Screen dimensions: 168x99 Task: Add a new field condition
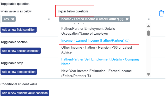click(19, 29)
